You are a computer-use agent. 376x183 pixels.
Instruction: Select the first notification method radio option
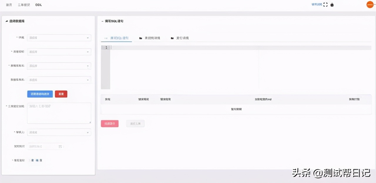(32, 160)
